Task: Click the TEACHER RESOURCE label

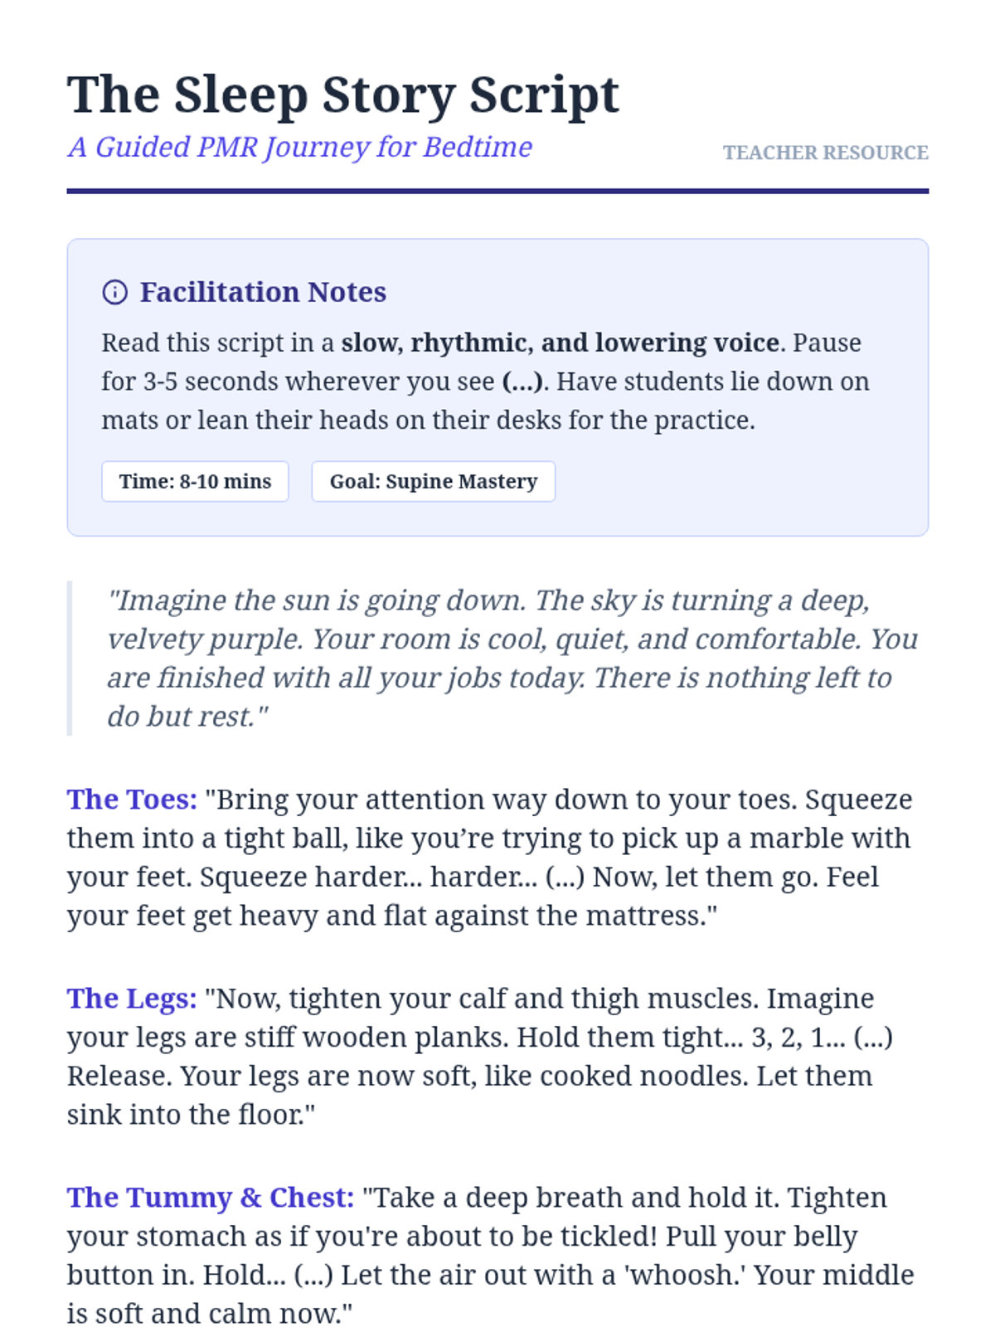Action: [825, 153]
